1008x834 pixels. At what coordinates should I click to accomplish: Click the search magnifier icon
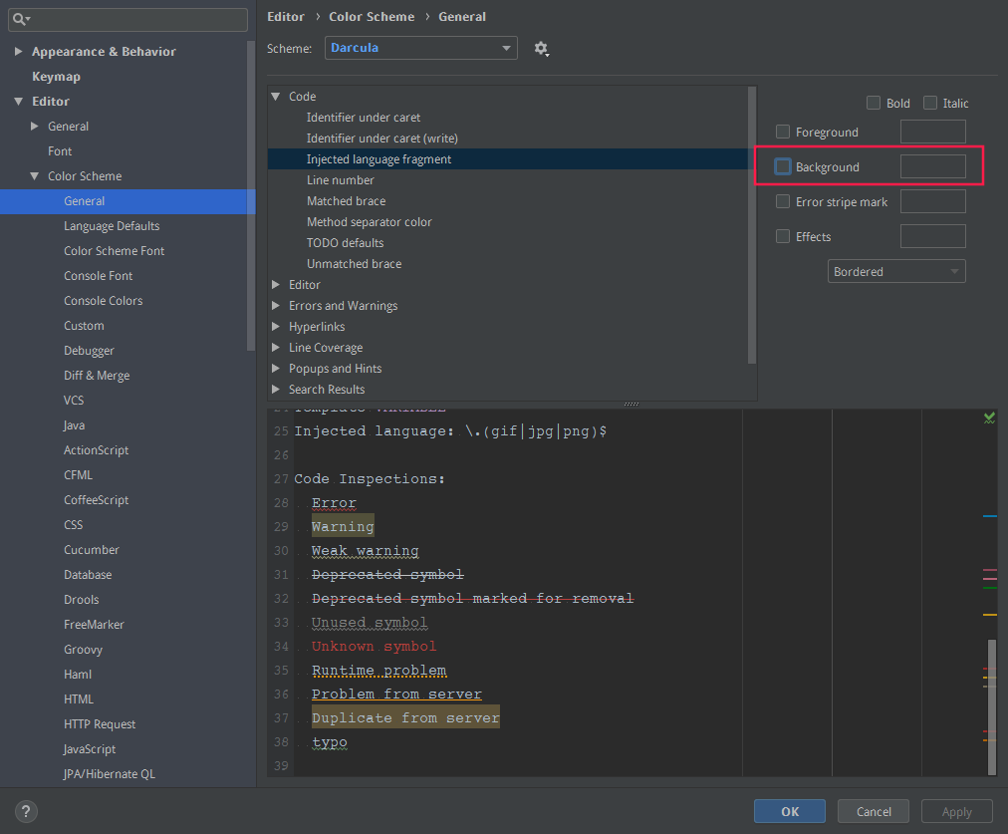click(20, 19)
